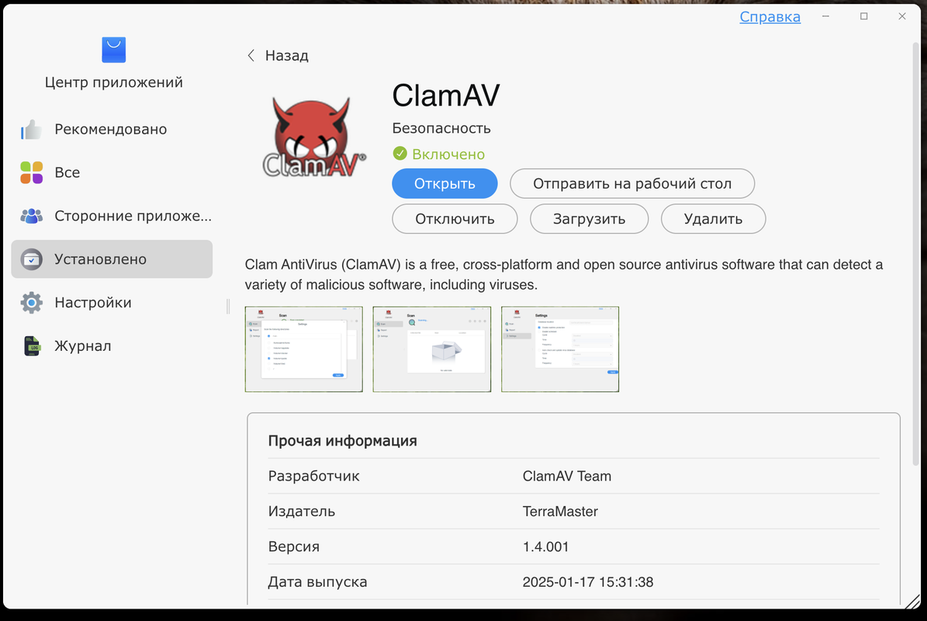The width and height of the screenshot is (927, 621).
Task: Click the Recommended thumbs-up icon
Action: [31, 130]
